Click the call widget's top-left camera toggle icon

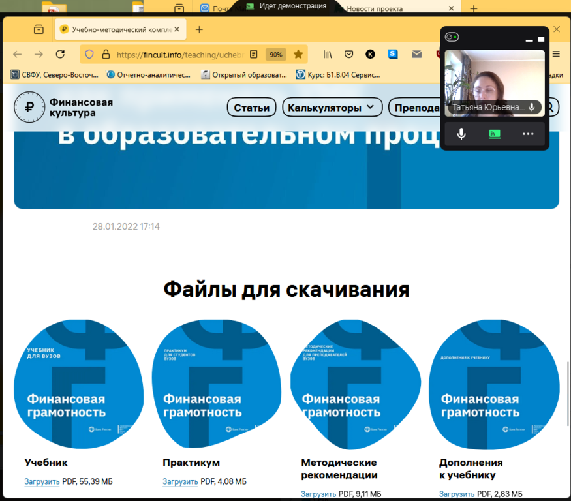pyautogui.click(x=452, y=37)
